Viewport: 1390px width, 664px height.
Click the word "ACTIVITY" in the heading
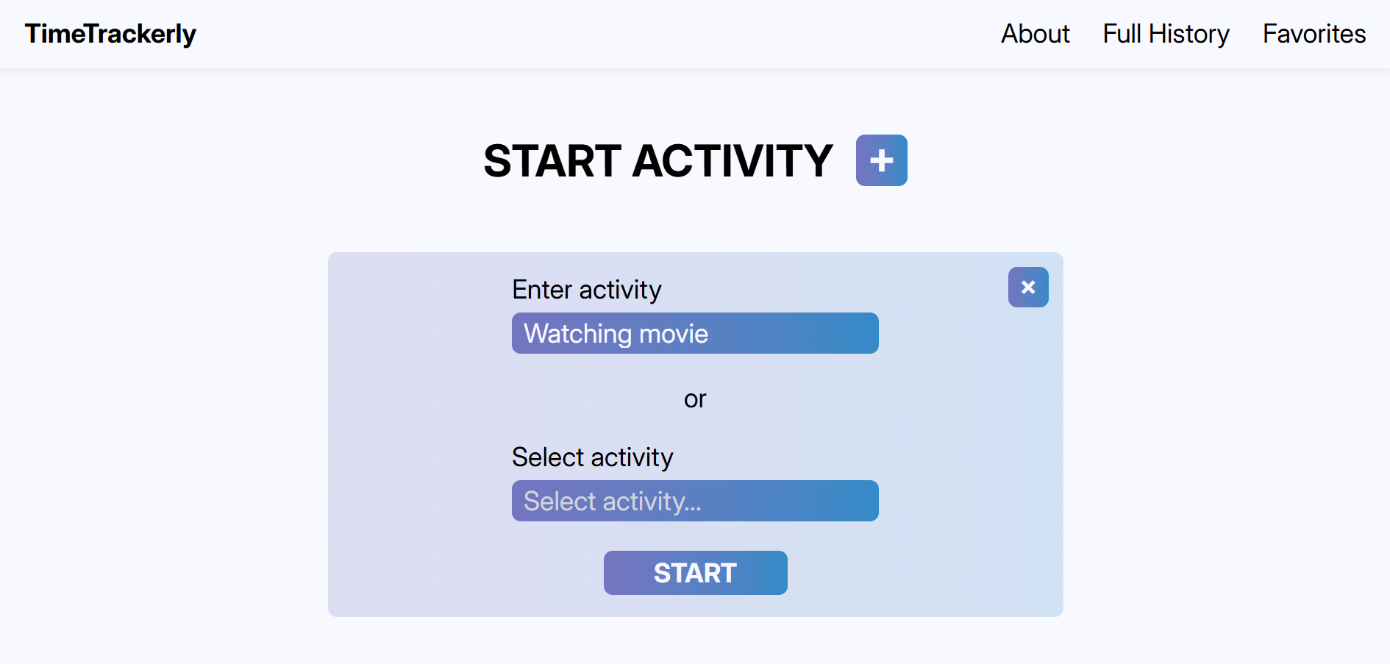732,161
